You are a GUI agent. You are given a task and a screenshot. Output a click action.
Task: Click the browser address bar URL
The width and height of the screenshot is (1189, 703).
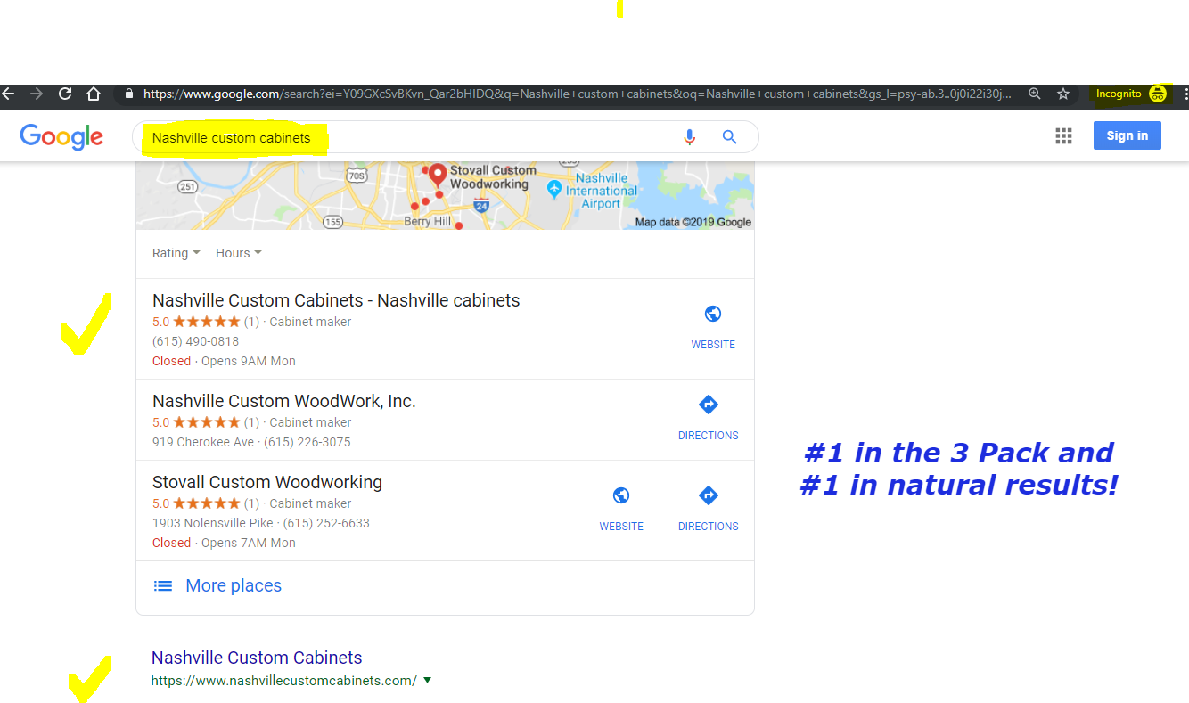coord(577,94)
